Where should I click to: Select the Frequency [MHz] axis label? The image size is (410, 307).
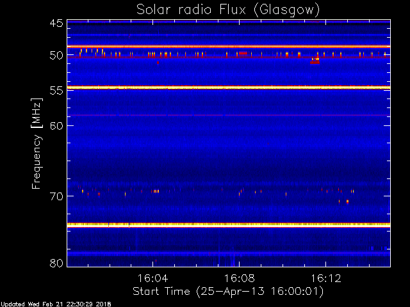click(x=37, y=143)
